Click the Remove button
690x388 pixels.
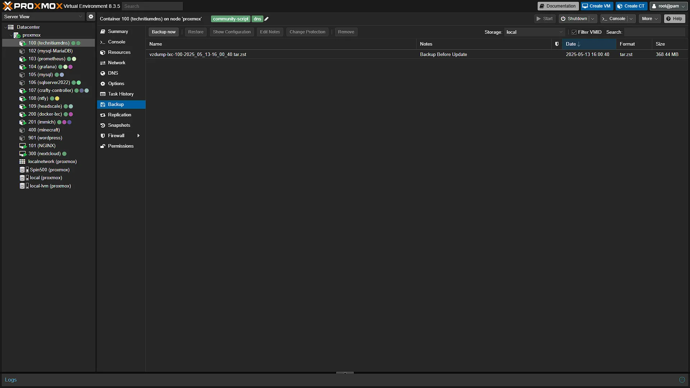346,32
